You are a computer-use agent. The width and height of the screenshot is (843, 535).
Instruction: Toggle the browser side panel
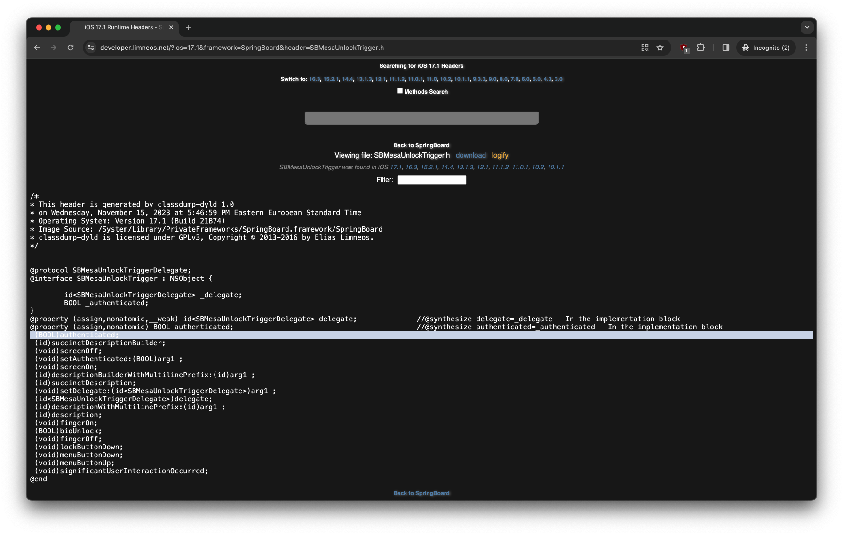tap(726, 48)
